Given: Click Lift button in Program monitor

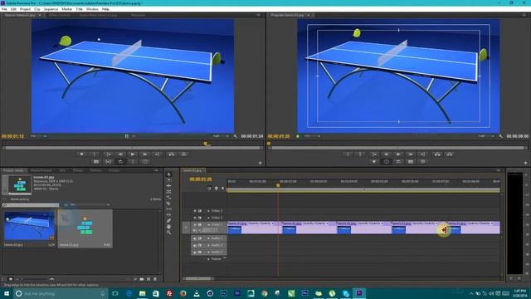Looking at the screenshot, I should (x=437, y=154).
